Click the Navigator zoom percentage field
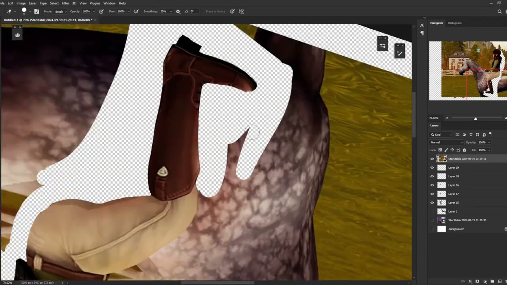 coord(434,118)
